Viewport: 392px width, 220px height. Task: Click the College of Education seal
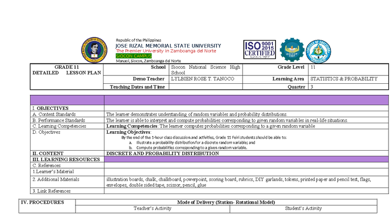pos(318,51)
